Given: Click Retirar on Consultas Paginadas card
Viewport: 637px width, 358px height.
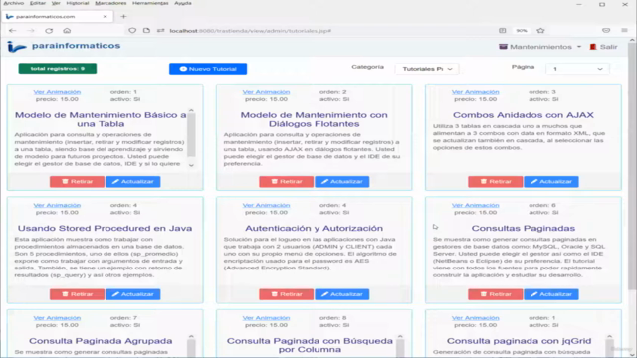Looking at the screenshot, I should click(496, 294).
